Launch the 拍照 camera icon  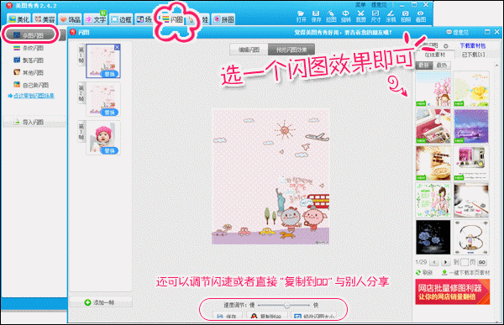[x=406, y=16]
